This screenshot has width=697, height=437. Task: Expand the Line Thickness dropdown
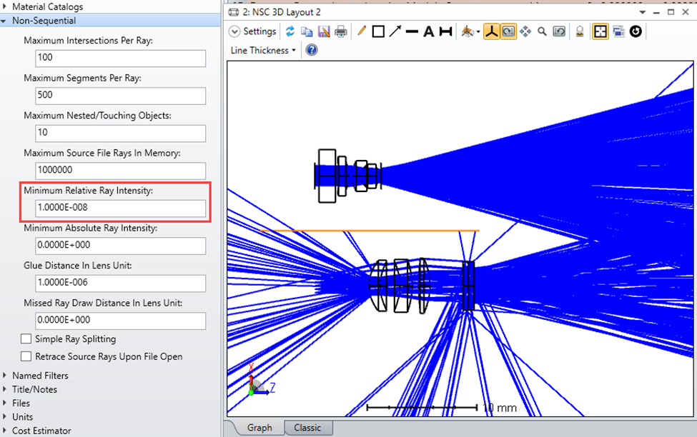[x=262, y=50]
